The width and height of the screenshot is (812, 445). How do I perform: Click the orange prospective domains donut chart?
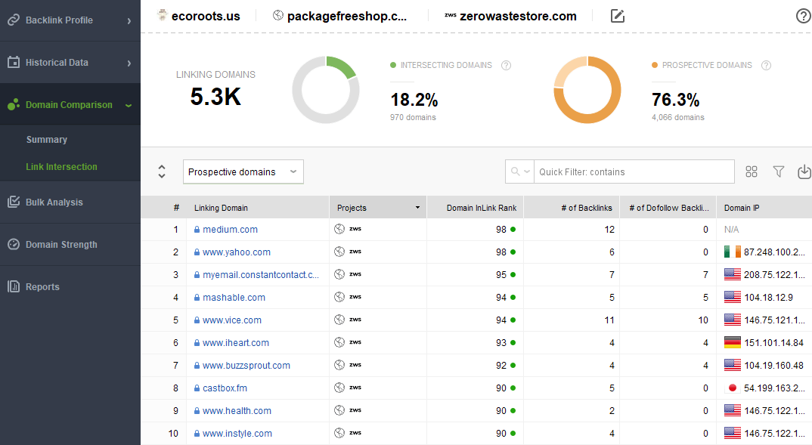(x=587, y=90)
